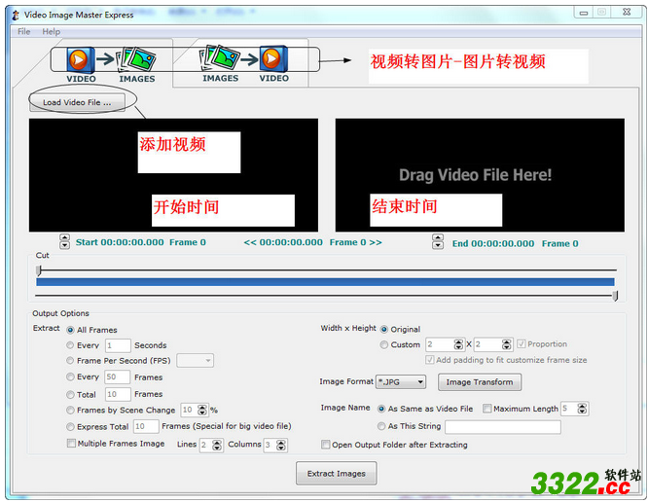Select As This String naming option
Screen dimensions: 648x502
point(381,426)
